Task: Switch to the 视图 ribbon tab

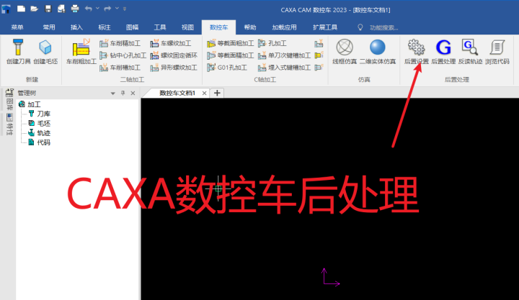Action: (x=187, y=27)
